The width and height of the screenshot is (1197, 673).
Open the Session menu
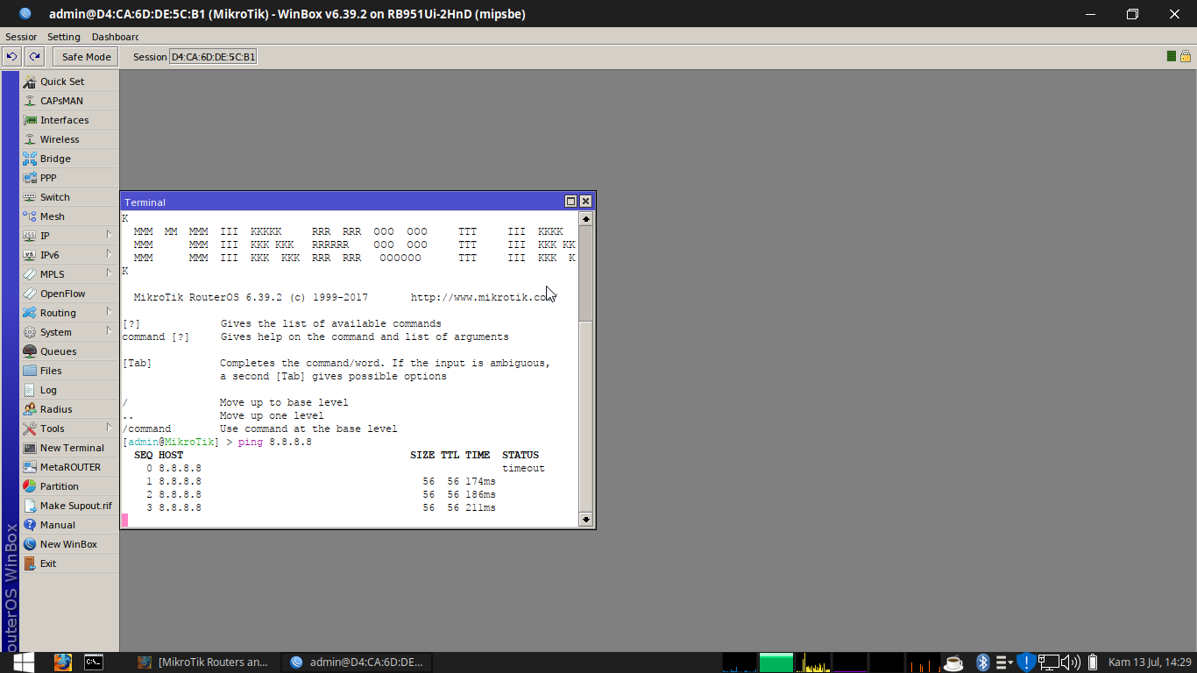[x=21, y=37]
